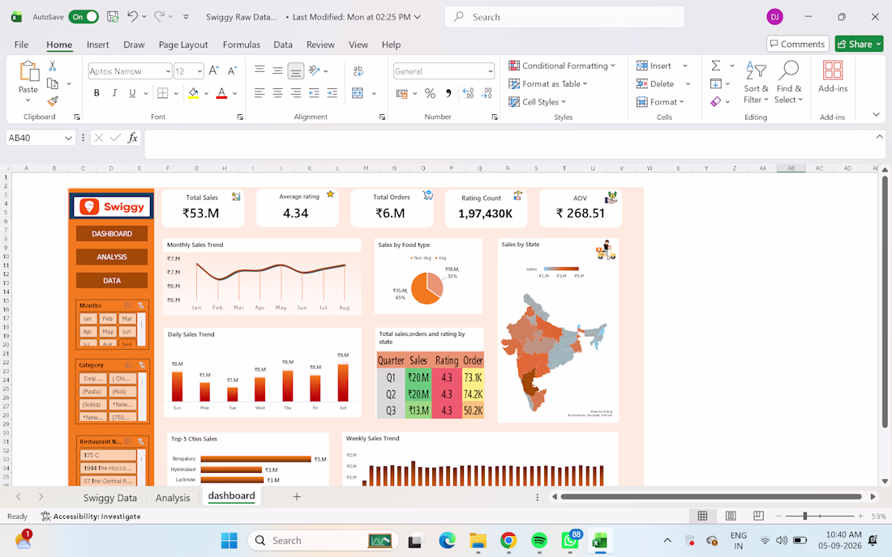Open Sort & Filter menu

(756, 83)
